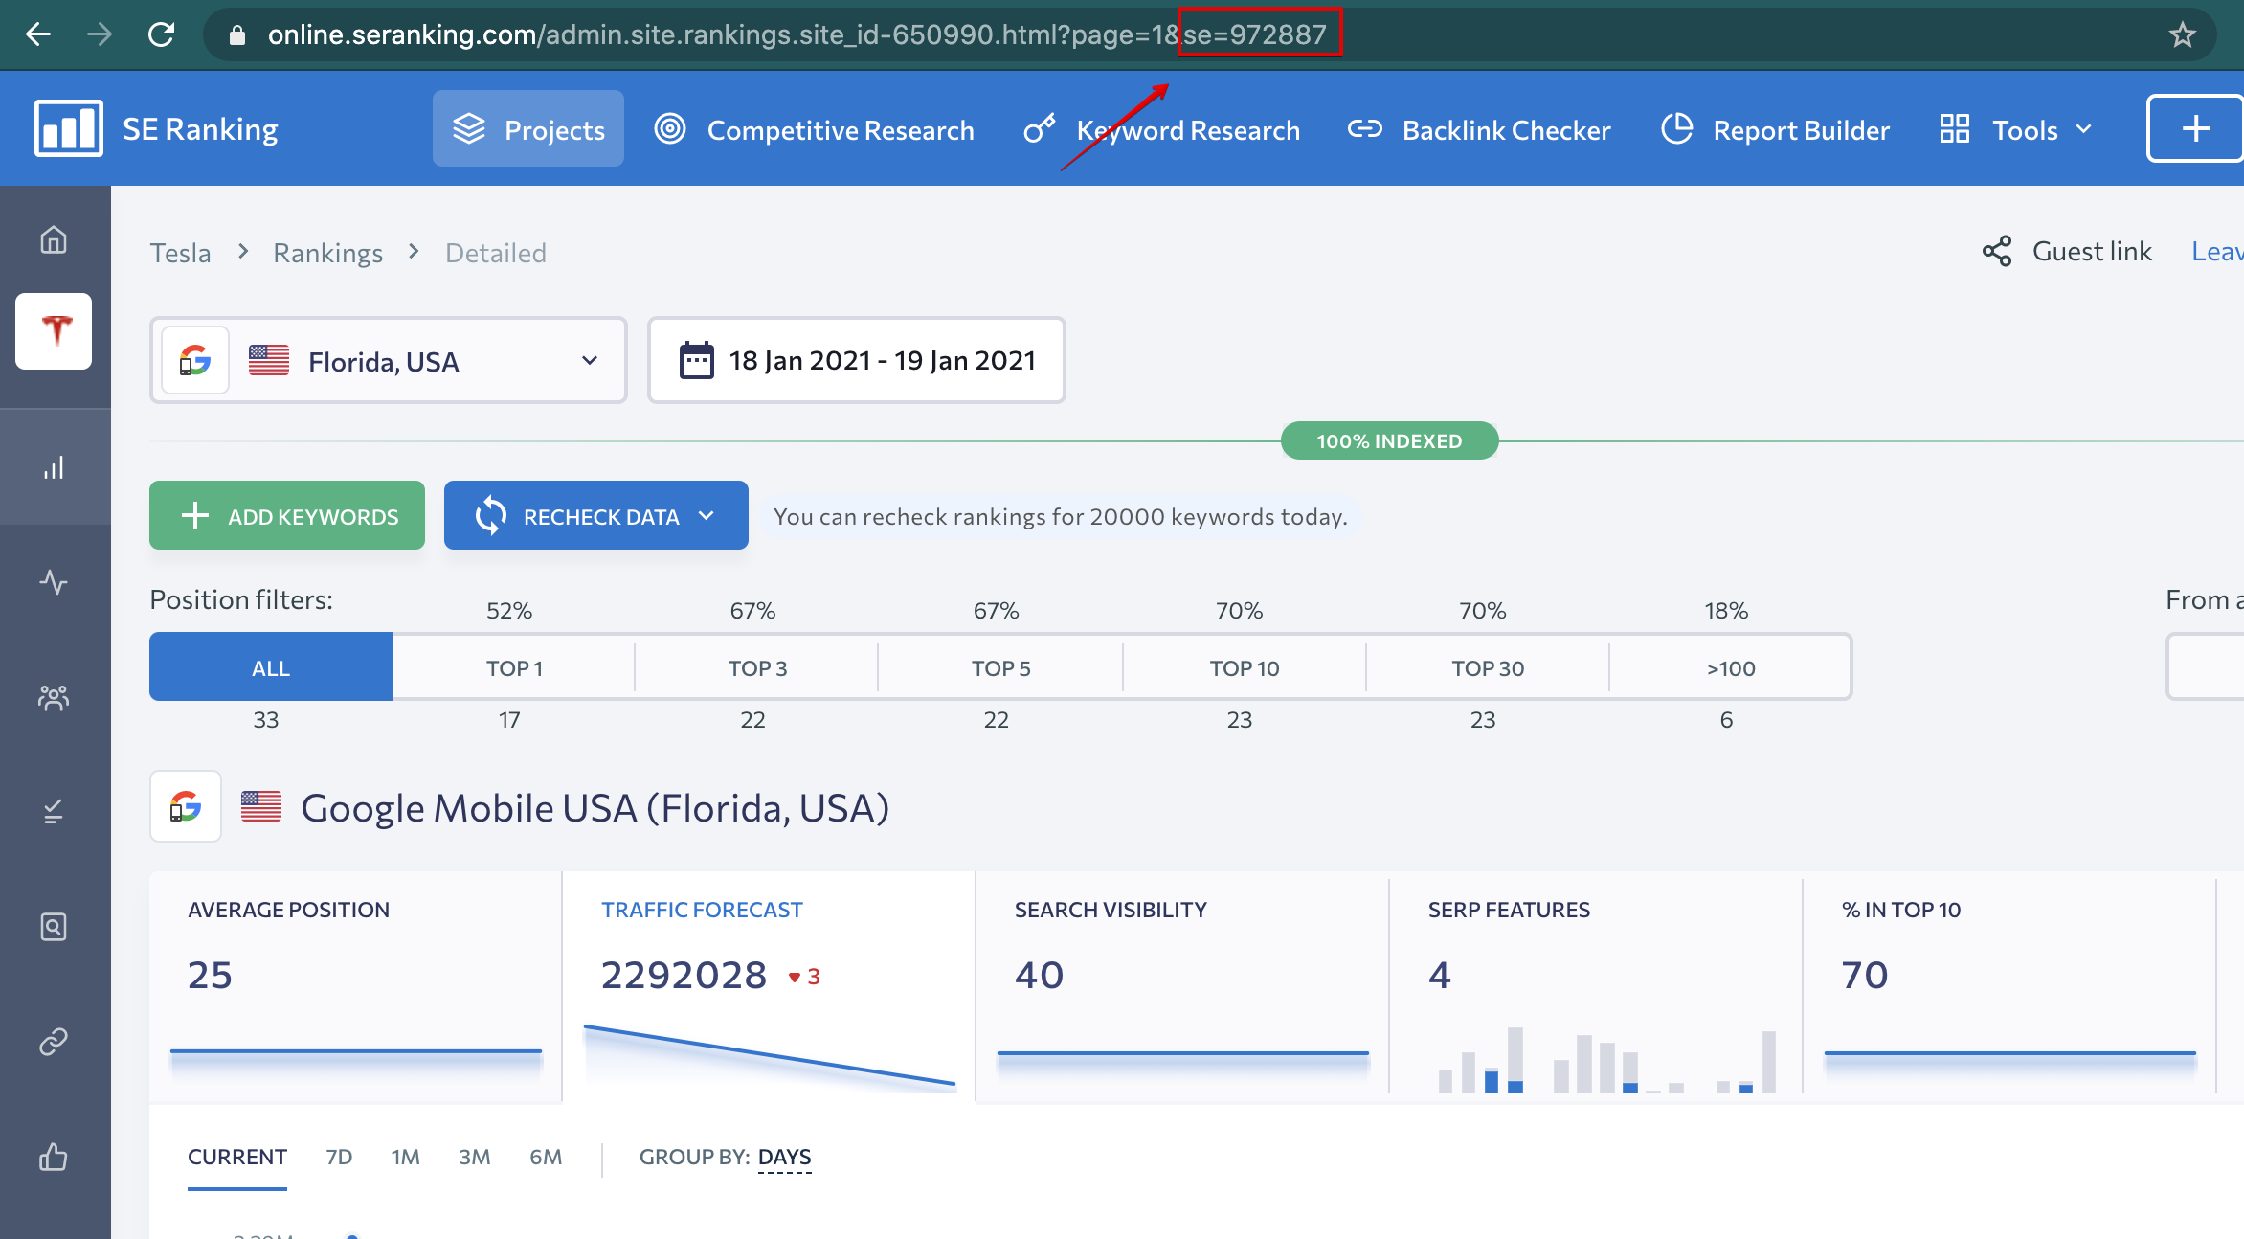Change GROUP BY DAYS option

784,1157
